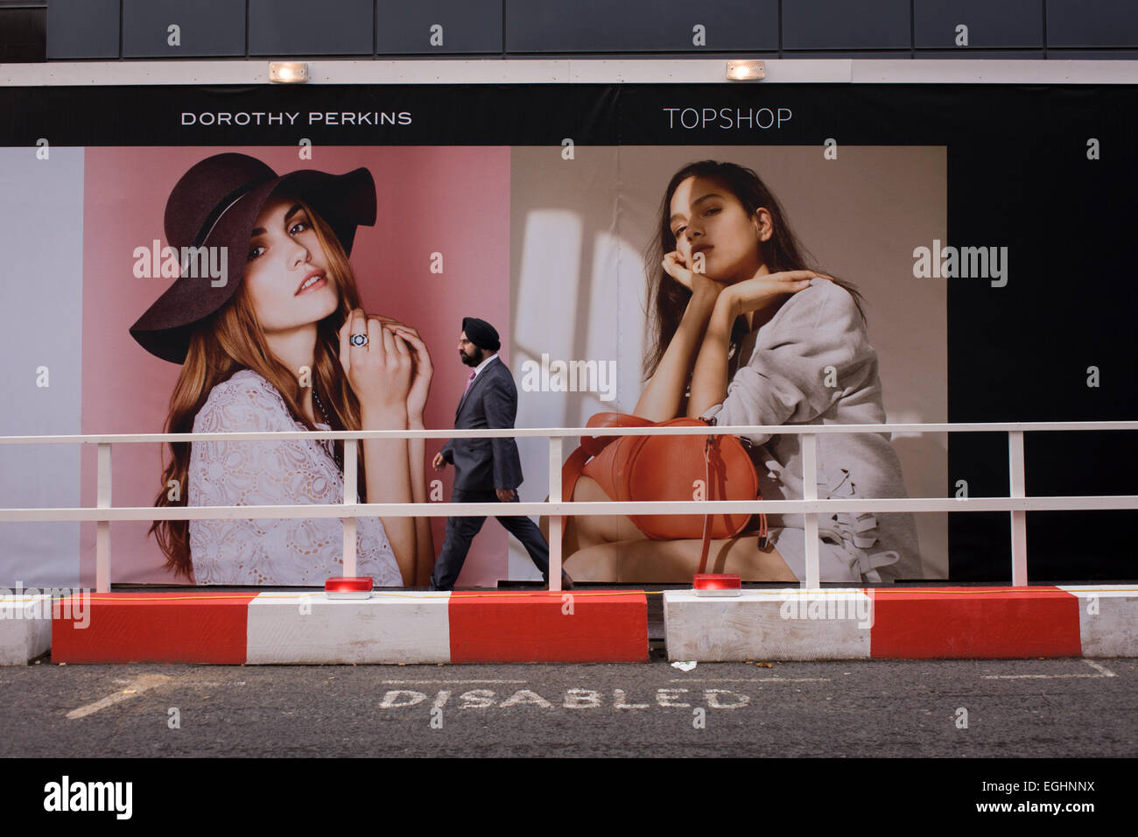Viewport: 1138px width, 837px height.
Task: Click the left wall lamp above the hoarding
Action: coord(288,72)
